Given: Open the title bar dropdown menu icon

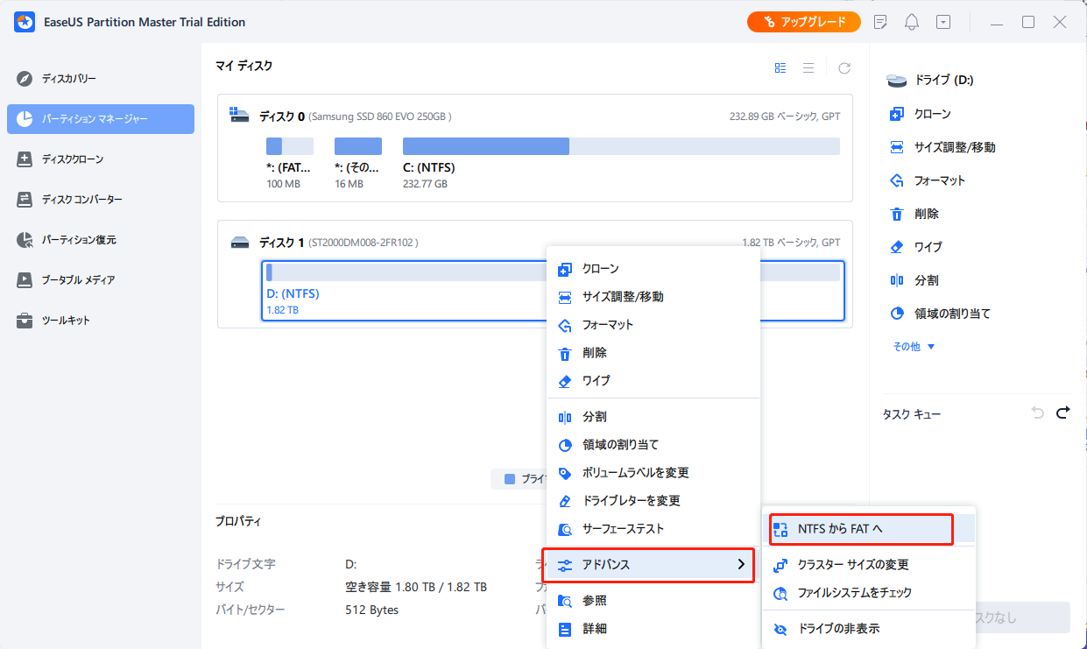Looking at the screenshot, I should click(x=943, y=22).
